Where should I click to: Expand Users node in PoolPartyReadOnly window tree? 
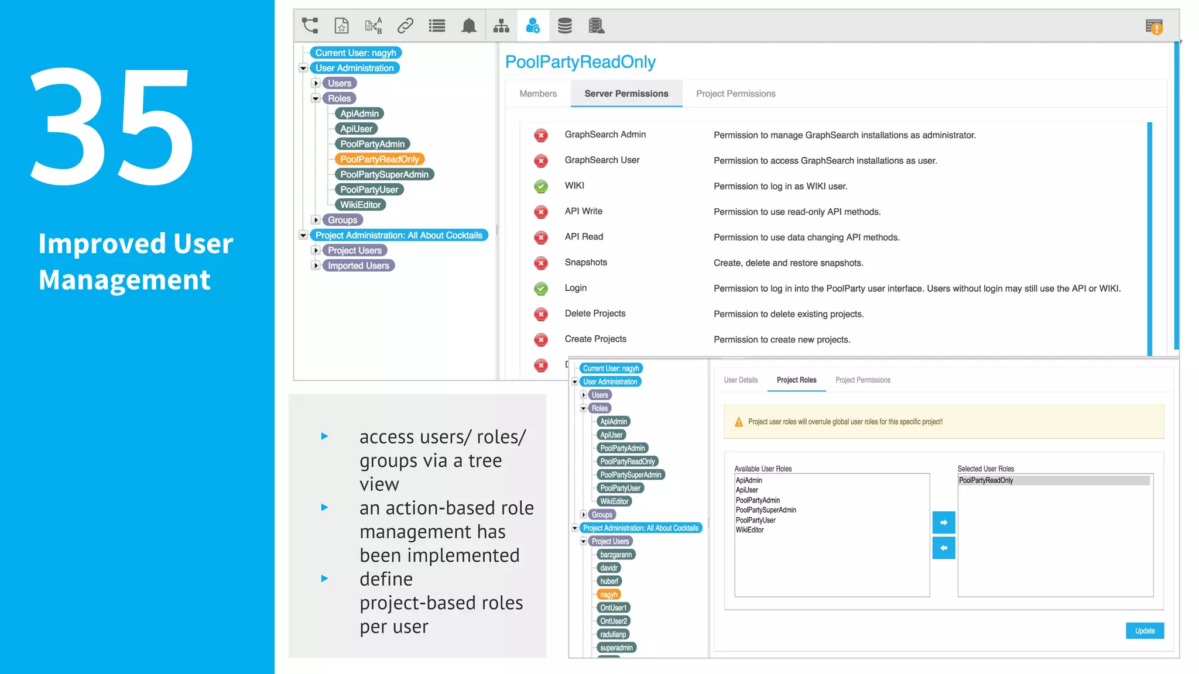(x=316, y=83)
